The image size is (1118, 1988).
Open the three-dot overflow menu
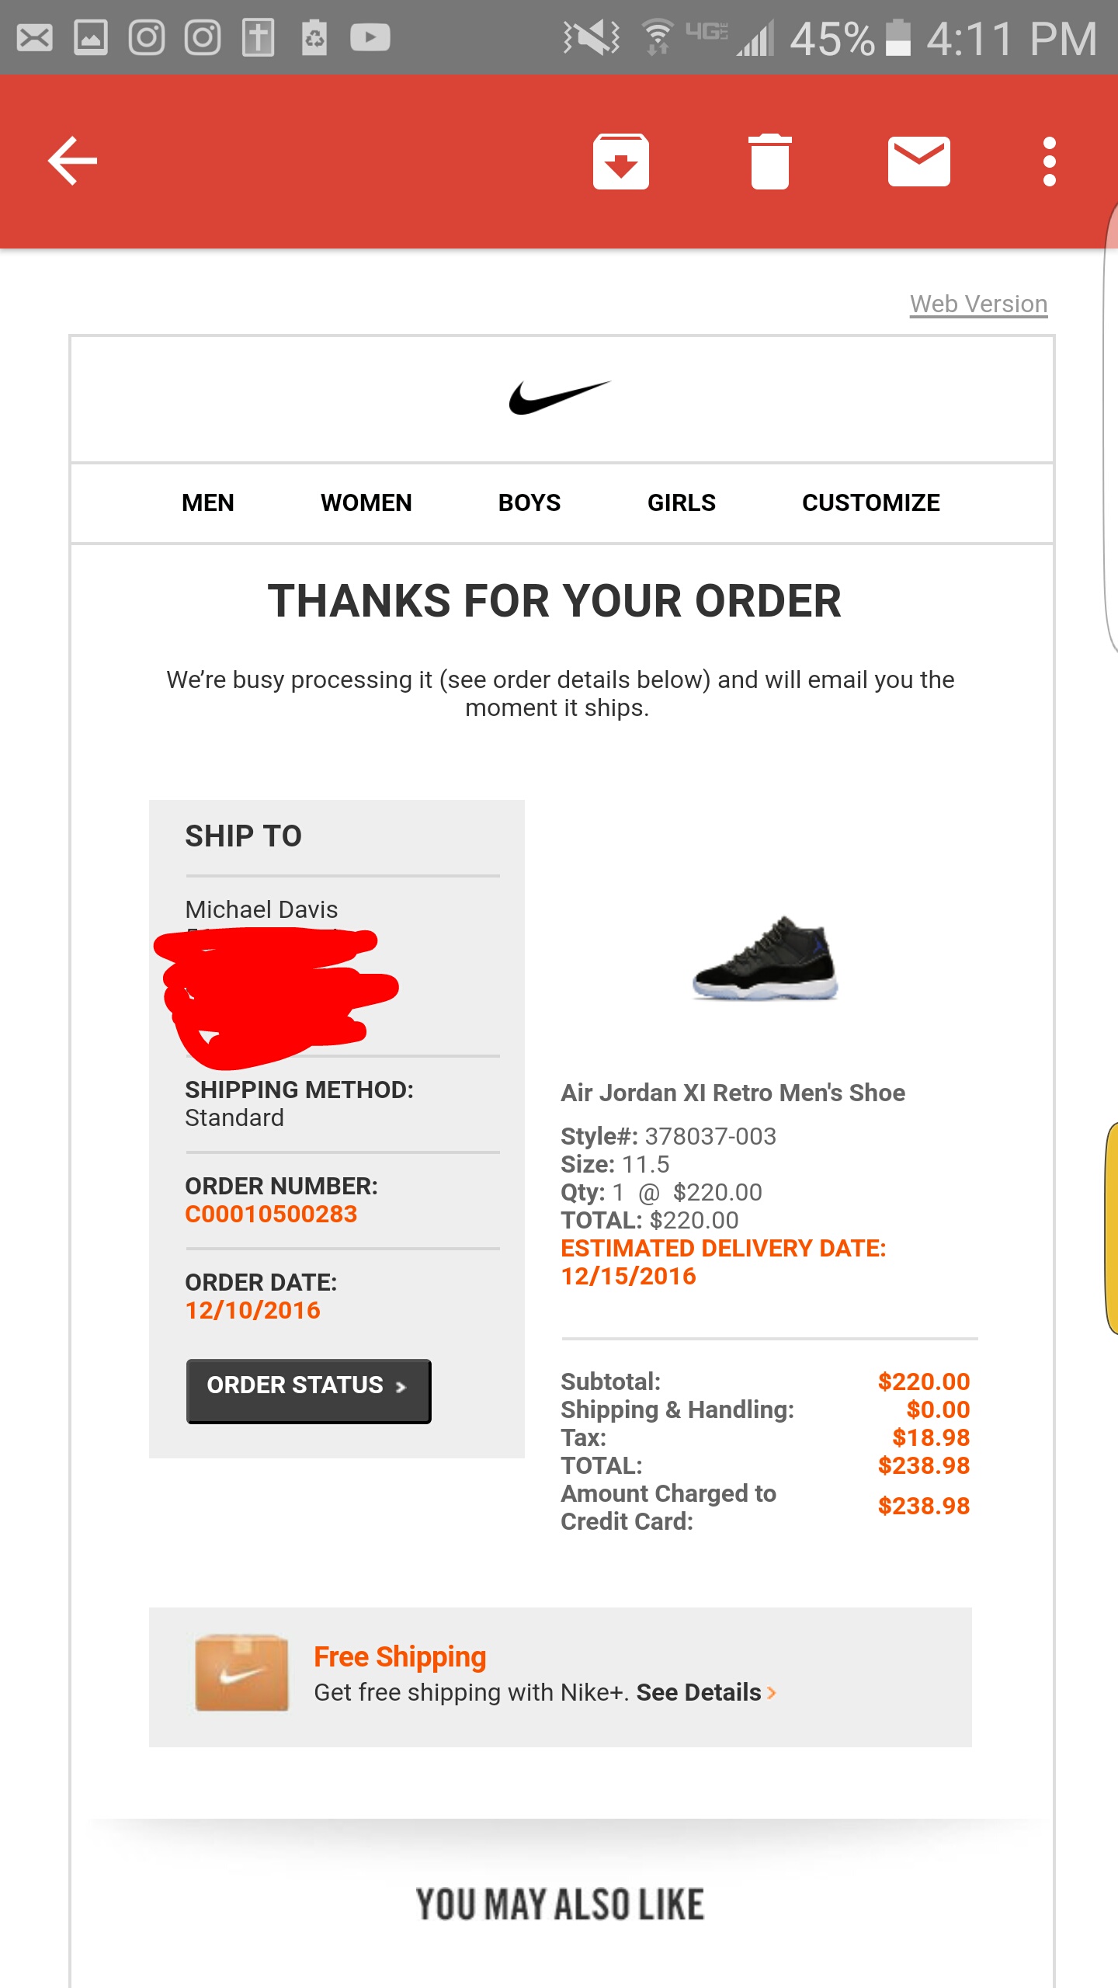click(1049, 162)
